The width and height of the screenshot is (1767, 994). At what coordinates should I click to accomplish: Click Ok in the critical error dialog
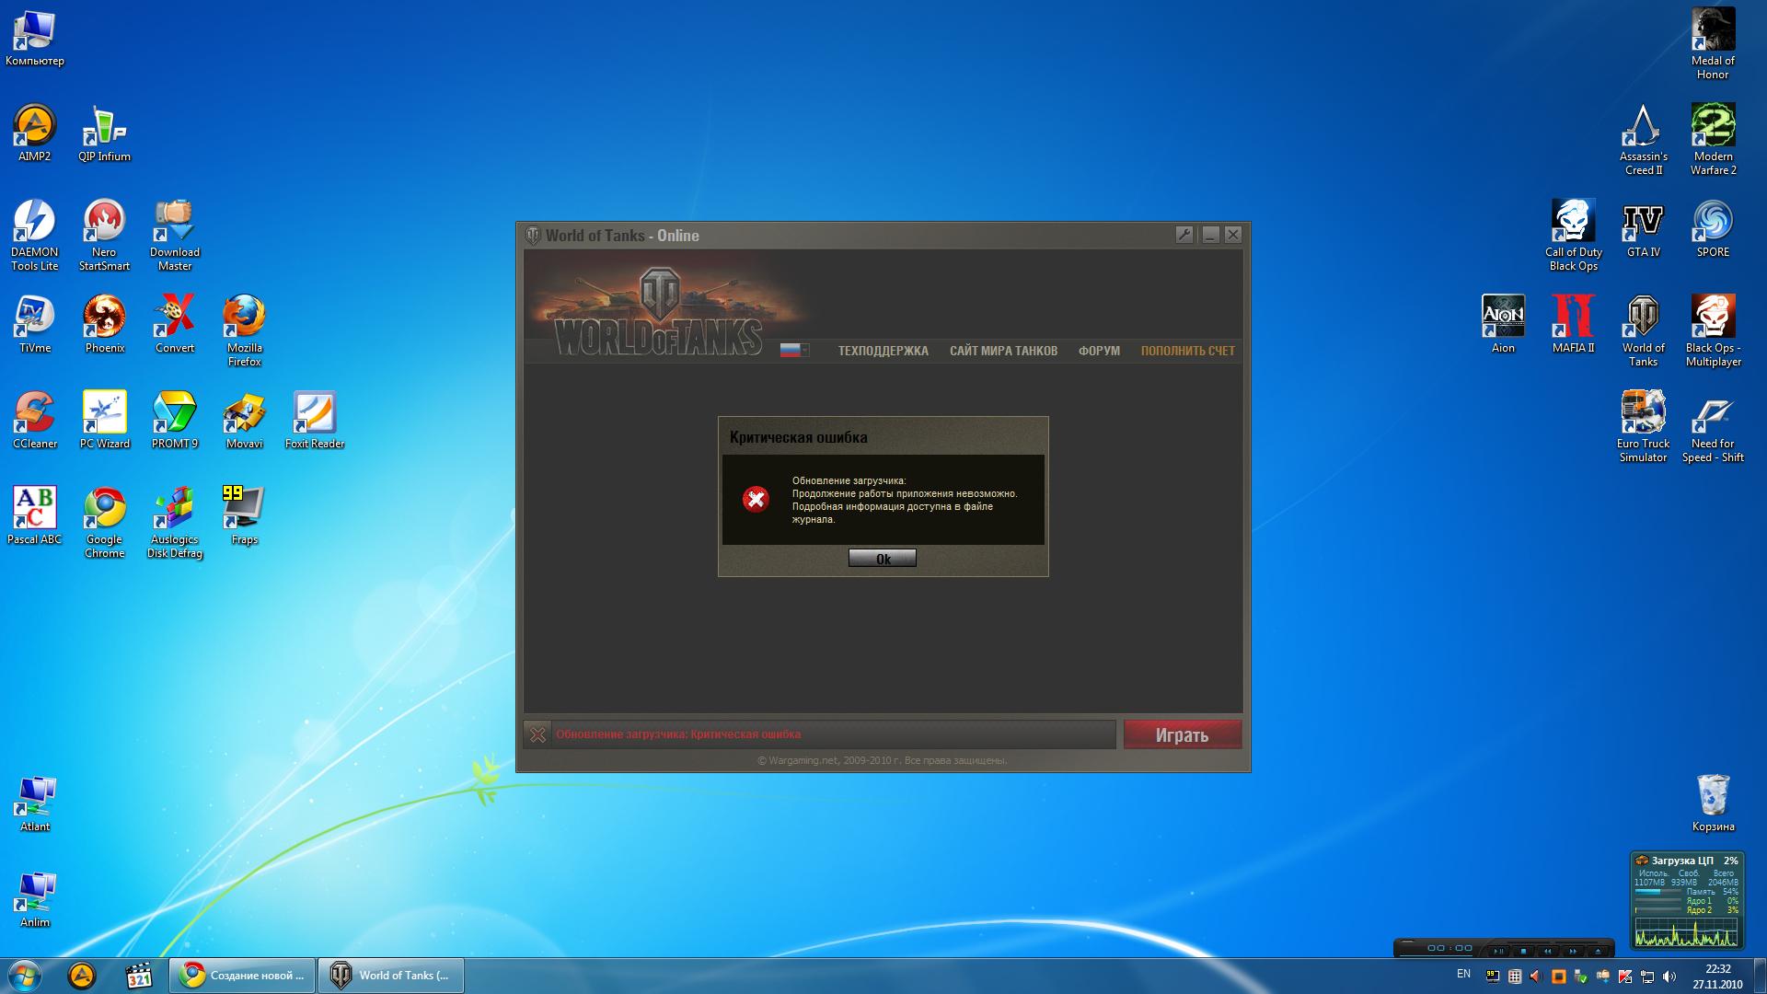(x=882, y=558)
